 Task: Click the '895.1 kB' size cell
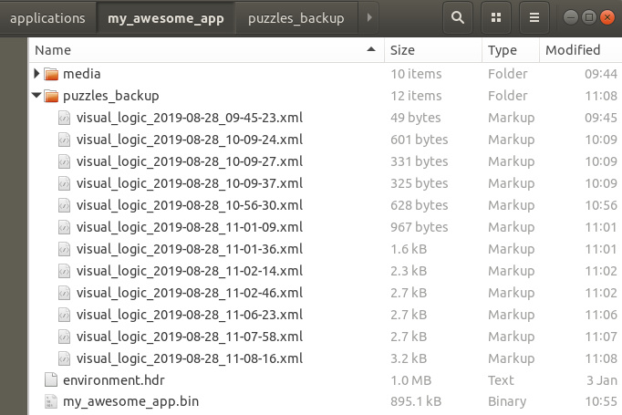coord(416,401)
